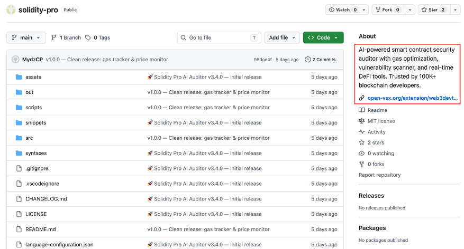Focus the Go to file search field
Viewport: 464px width, 249px height.
[219, 37]
